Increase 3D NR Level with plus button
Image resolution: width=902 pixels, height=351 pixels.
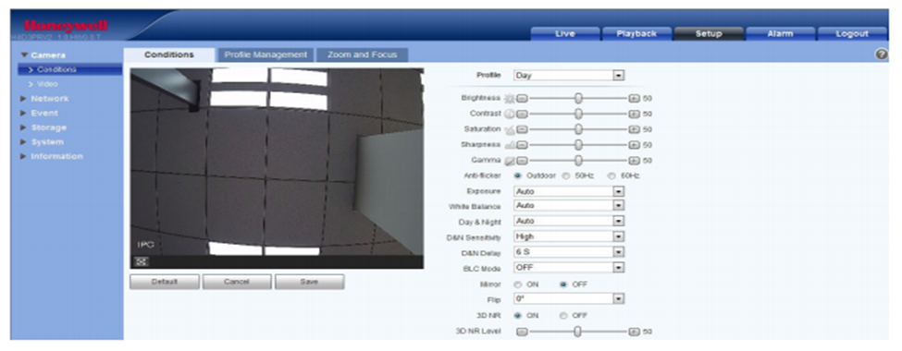[x=634, y=332]
